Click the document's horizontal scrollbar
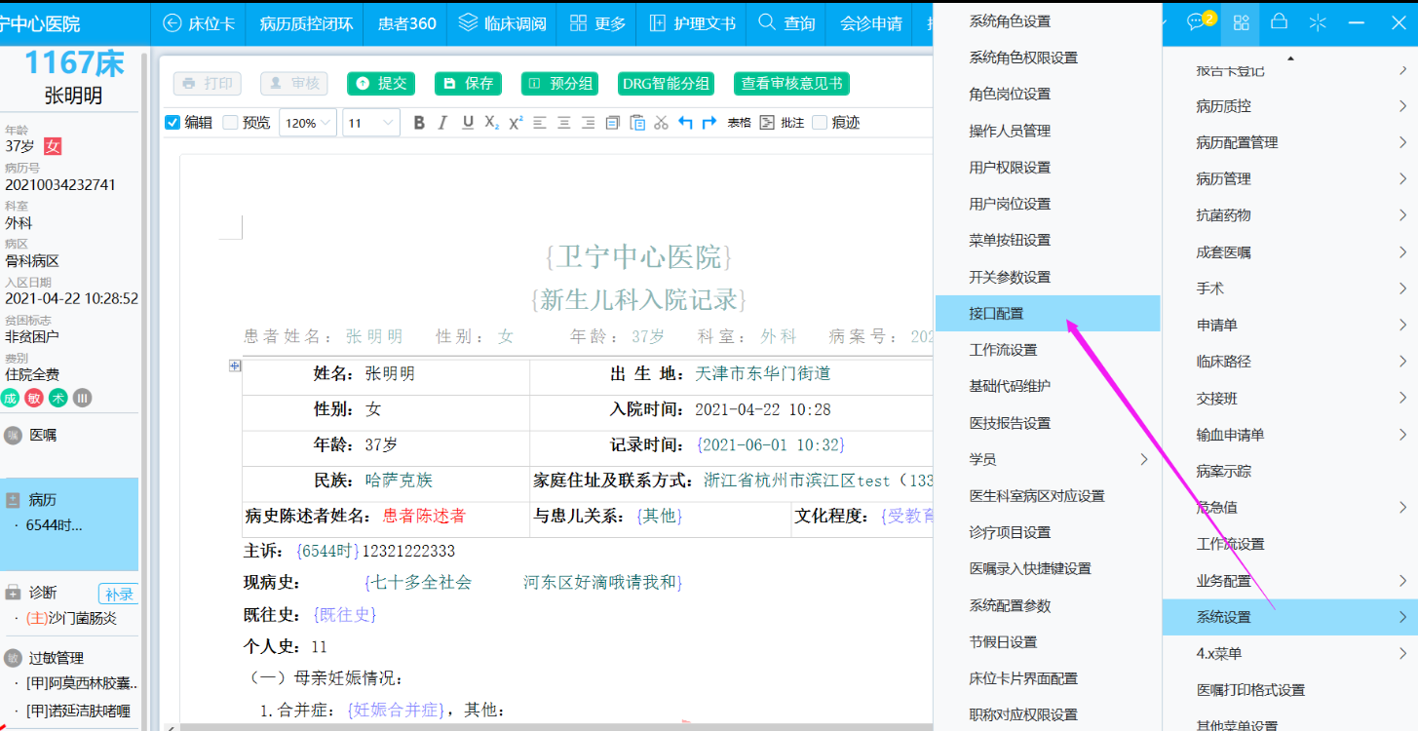The height and width of the screenshot is (731, 1418). (556, 727)
